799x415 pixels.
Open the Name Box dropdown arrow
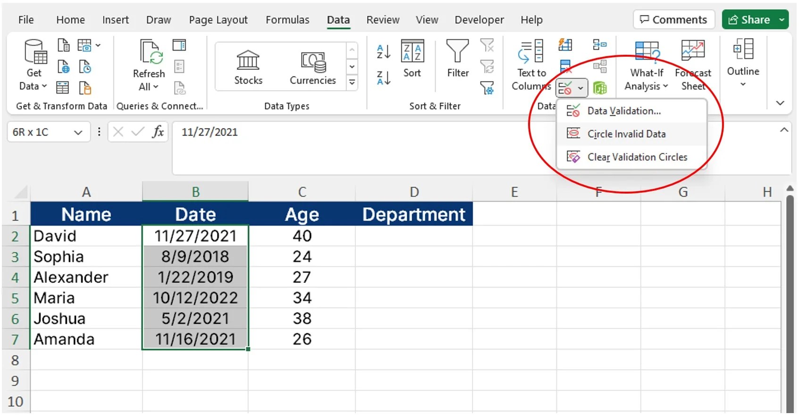(78, 133)
